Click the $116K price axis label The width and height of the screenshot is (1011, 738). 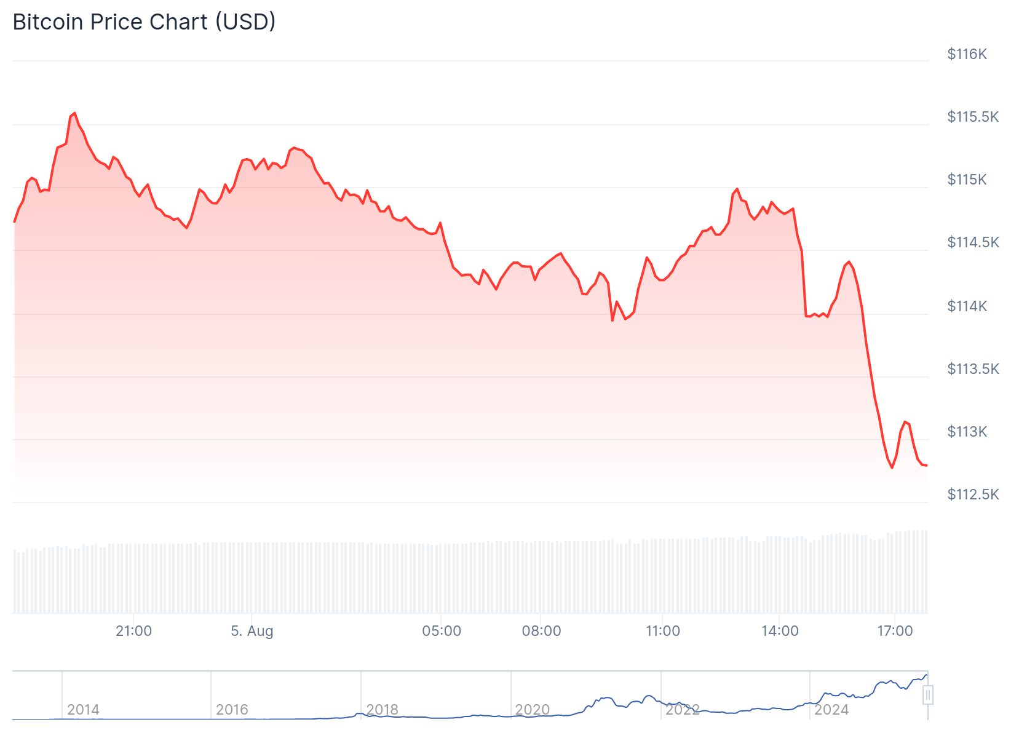pyautogui.click(x=967, y=54)
